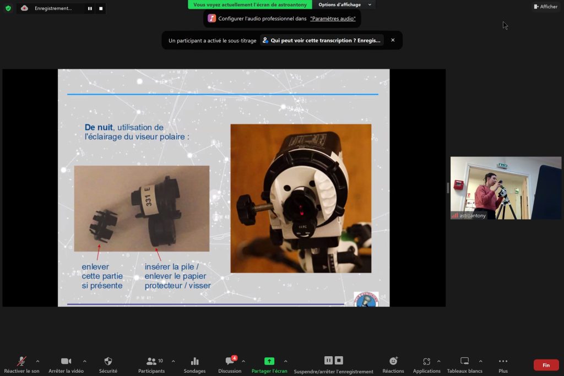Expand video options arrow beside camera
The height and width of the screenshot is (376, 564).
(84, 361)
